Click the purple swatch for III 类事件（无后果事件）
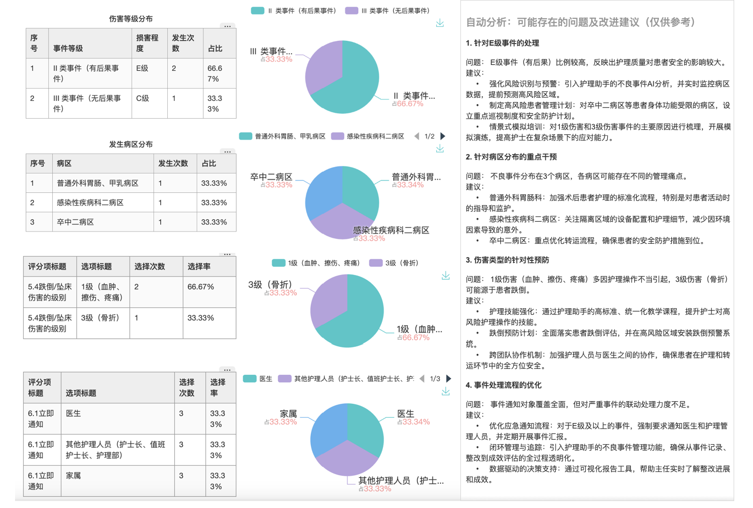 point(352,11)
